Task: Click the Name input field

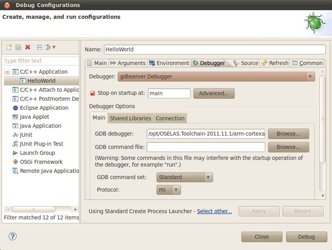Action: click(x=215, y=49)
